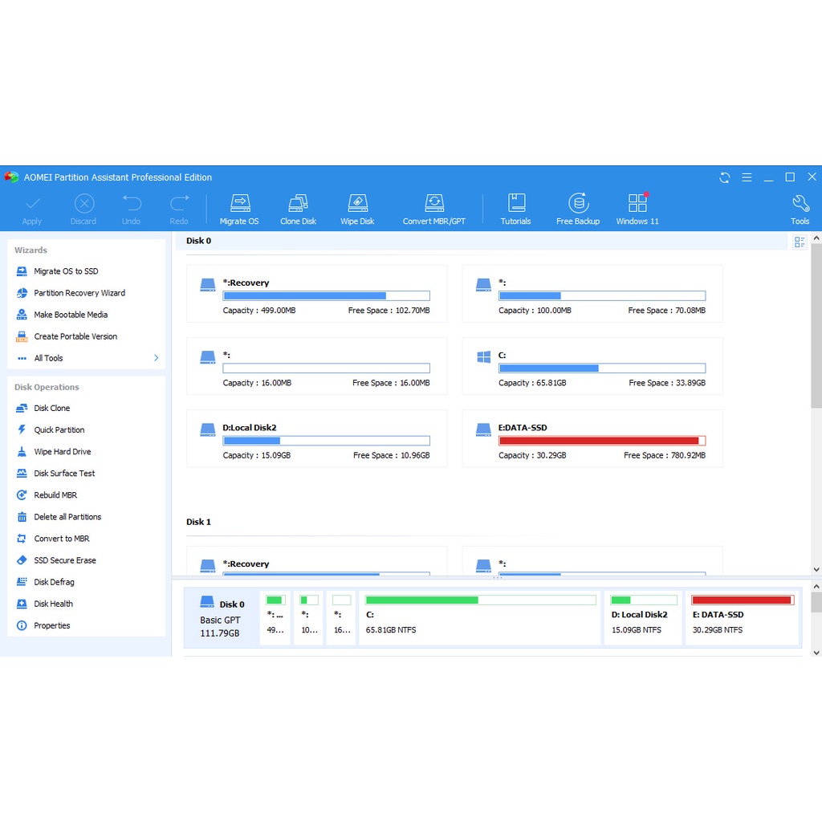Click the Windows 11 toolbar icon
The image size is (822, 822).
pos(637,210)
